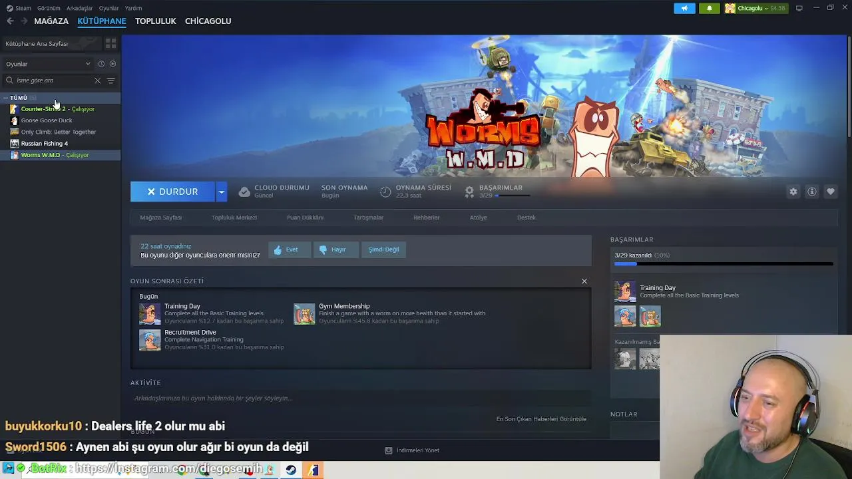Viewport: 852px width, 479px height.
Task: Open Worms W.M.D game settings gear
Action: pyautogui.click(x=793, y=192)
